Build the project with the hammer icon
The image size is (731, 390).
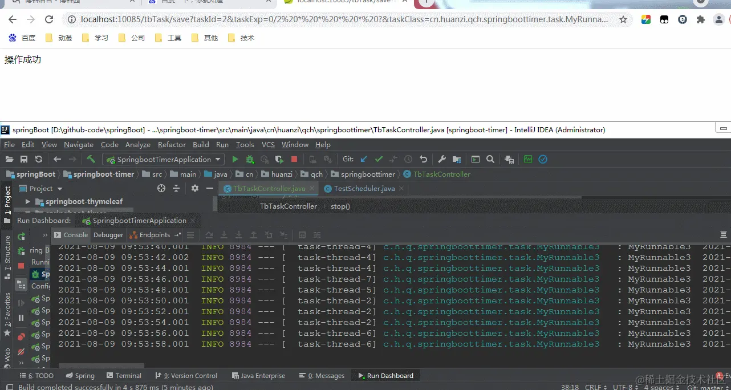click(x=91, y=160)
